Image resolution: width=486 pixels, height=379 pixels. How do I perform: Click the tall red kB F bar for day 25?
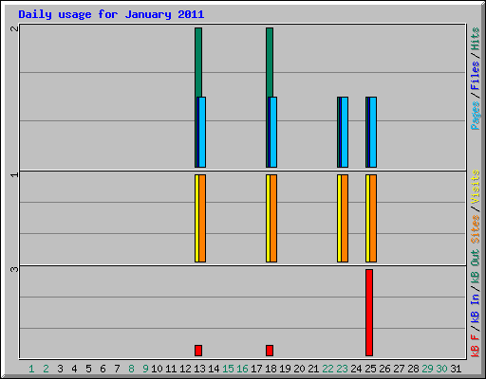pyautogui.click(x=369, y=313)
